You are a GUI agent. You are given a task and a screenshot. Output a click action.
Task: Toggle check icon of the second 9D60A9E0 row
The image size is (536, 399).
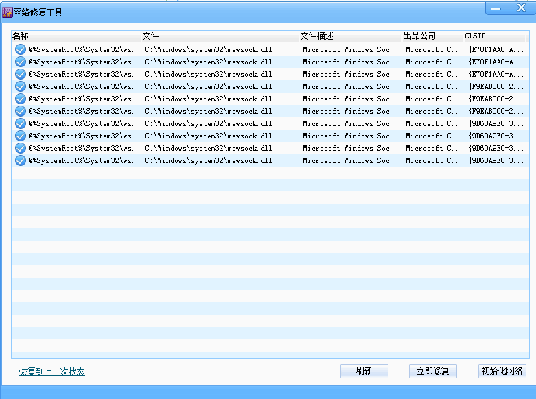[21, 136]
